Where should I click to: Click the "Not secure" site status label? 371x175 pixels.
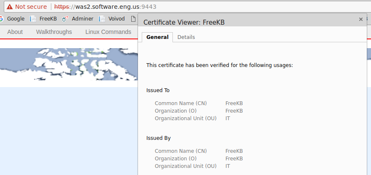pos(31,7)
